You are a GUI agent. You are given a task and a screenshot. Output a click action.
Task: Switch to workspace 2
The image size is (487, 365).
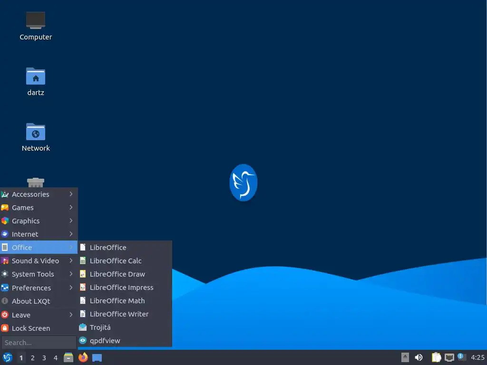(32, 358)
